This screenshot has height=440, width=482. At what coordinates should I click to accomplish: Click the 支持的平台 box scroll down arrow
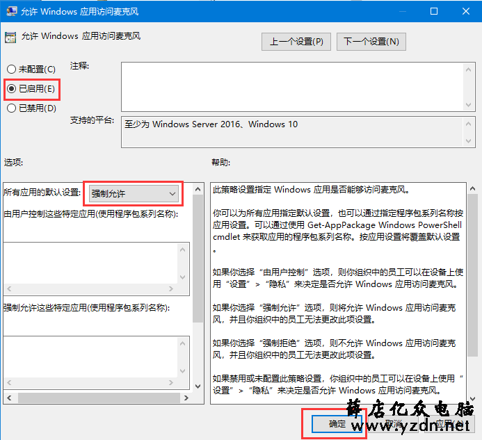pyautogui.click(x=469, y=141)
